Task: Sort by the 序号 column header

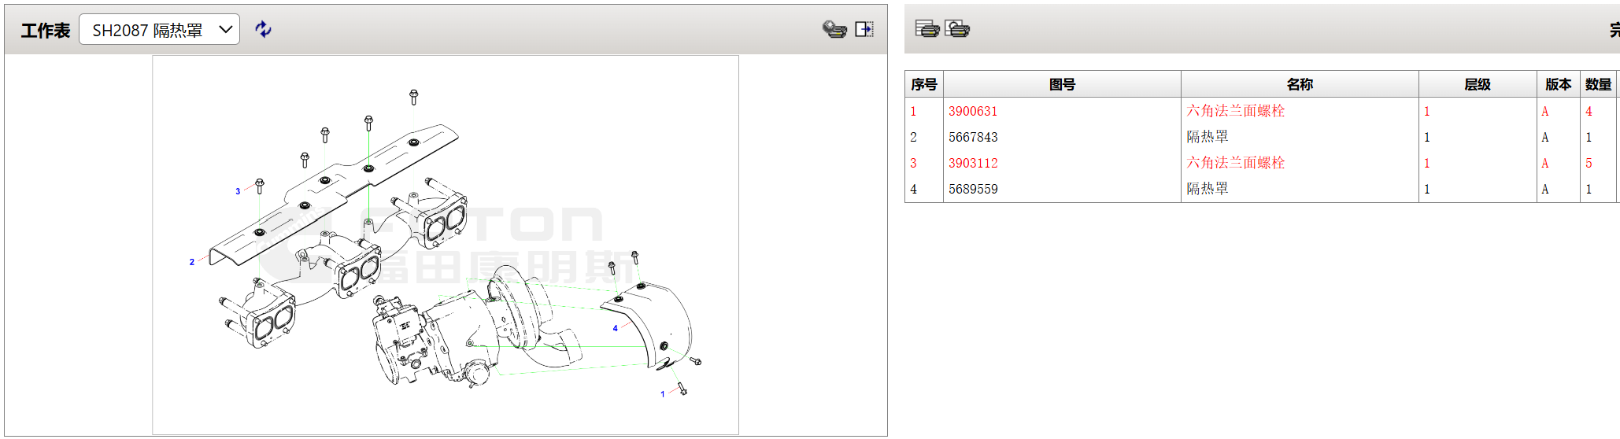Action: [x=923, y=84]
